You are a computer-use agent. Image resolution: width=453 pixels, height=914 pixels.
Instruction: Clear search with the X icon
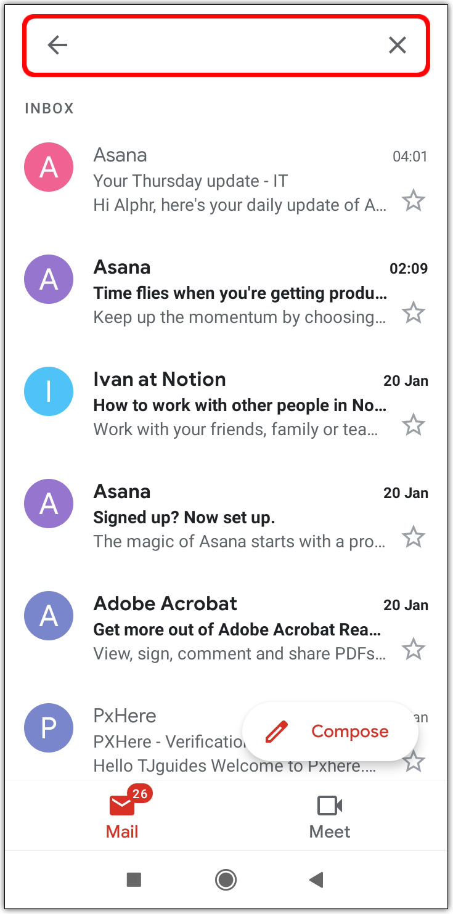pyautogui.click(x=397, y=45)
